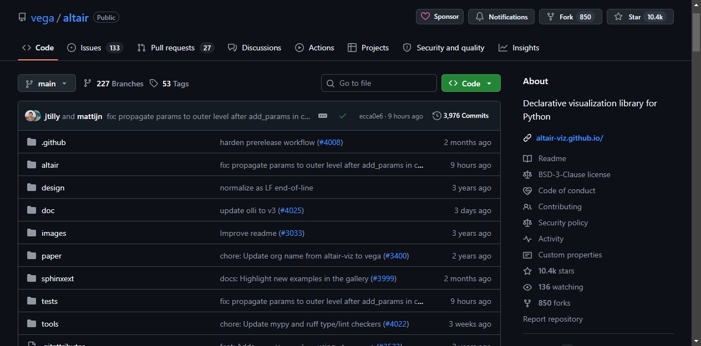This screenshot has height=346, width=701.
Task: Open pull request #3400 link
Action: [396, 256]
